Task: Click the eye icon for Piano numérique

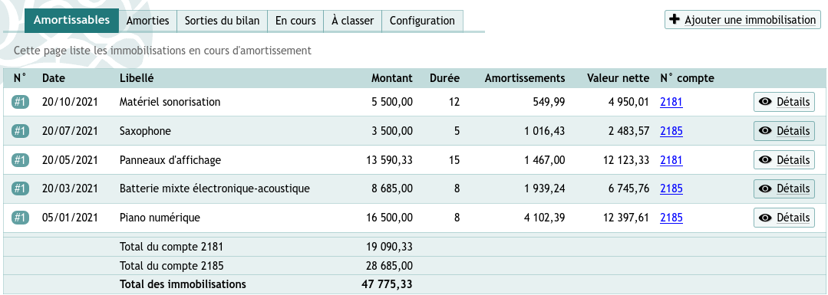Action: pos(765,218)
